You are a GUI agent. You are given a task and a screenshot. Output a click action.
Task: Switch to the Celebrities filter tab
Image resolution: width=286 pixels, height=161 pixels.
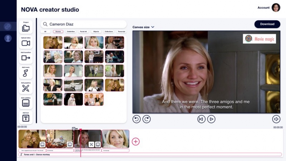pos(71,31)
